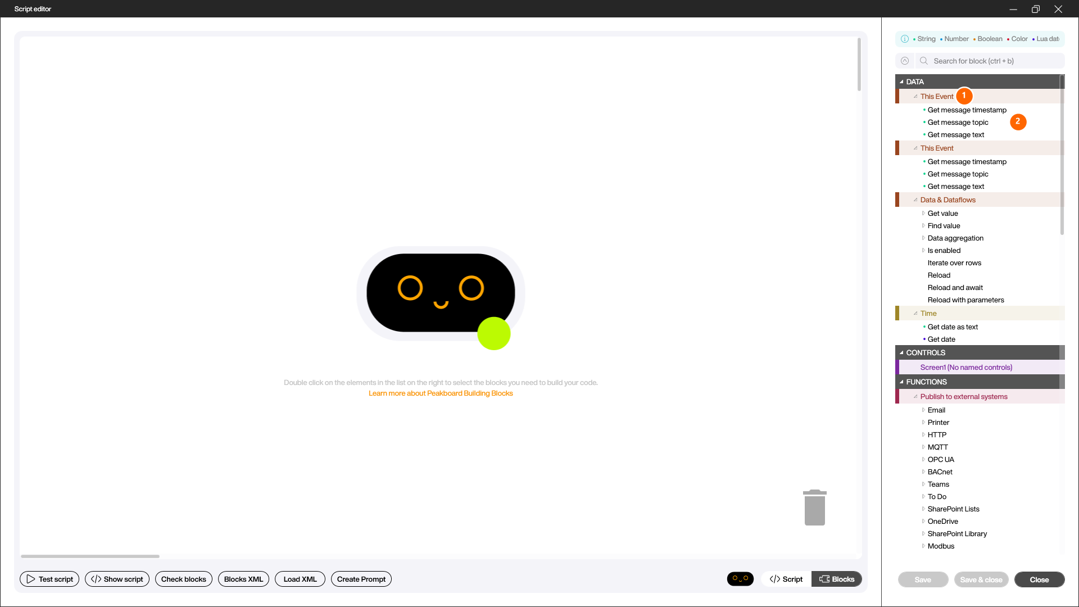The height and width of the screenshot is (607, 1079).
Task: Select Reload with parameters block
Action: [x=965, y=300]
